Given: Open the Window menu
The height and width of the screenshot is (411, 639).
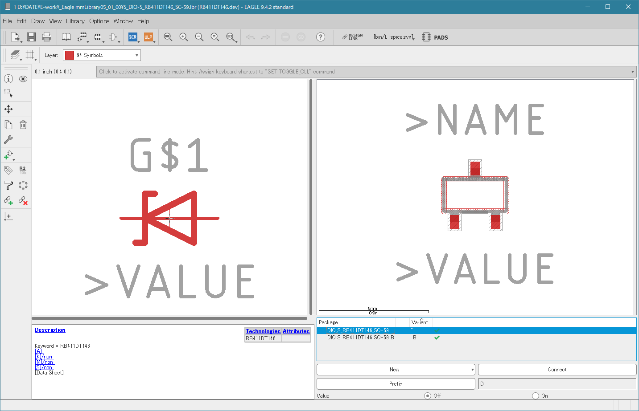Looking at the screenshot, I should 123,21.
